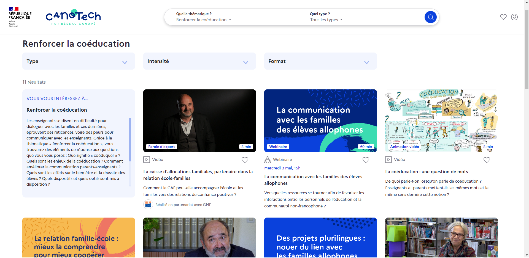Toggle the heart on the webinaire card
Image resolution: width=529 pixels, height=258 pixels.
[366, 160]
